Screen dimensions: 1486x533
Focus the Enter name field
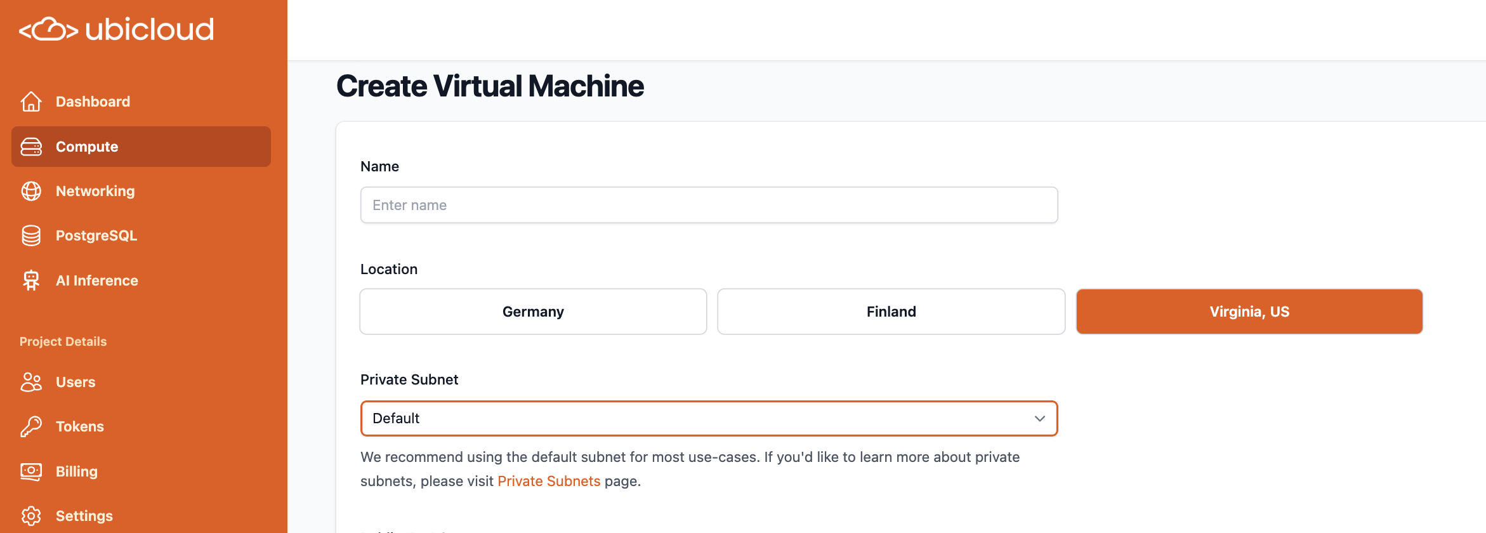point(709,205)
